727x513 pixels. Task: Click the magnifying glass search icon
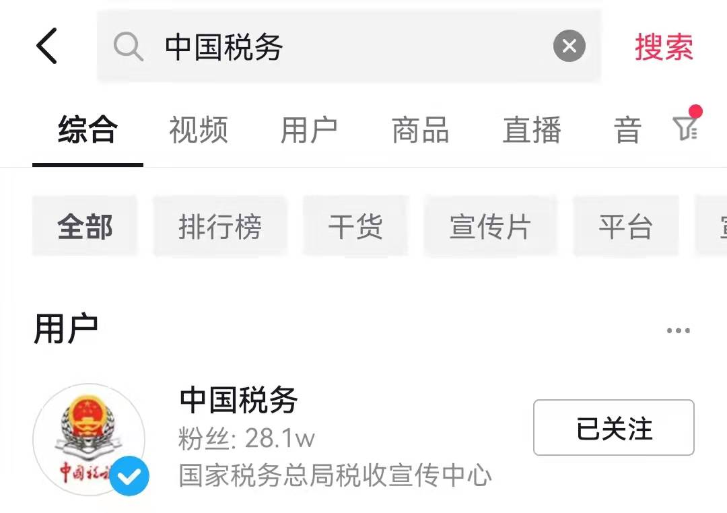click(x=128, y=46)
